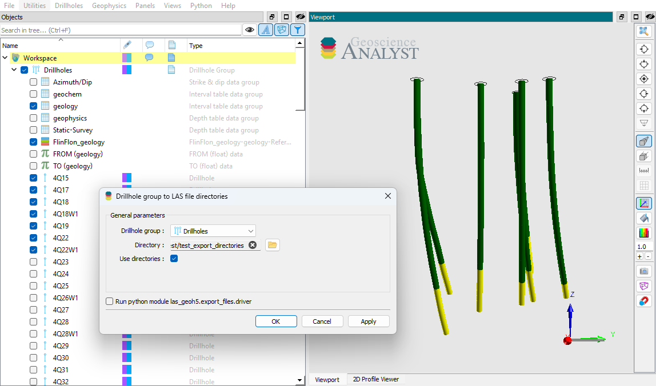Click the zoom-to-fit icon atop viewport toolbar
The image size is (656, 386).
coord(644,31)
